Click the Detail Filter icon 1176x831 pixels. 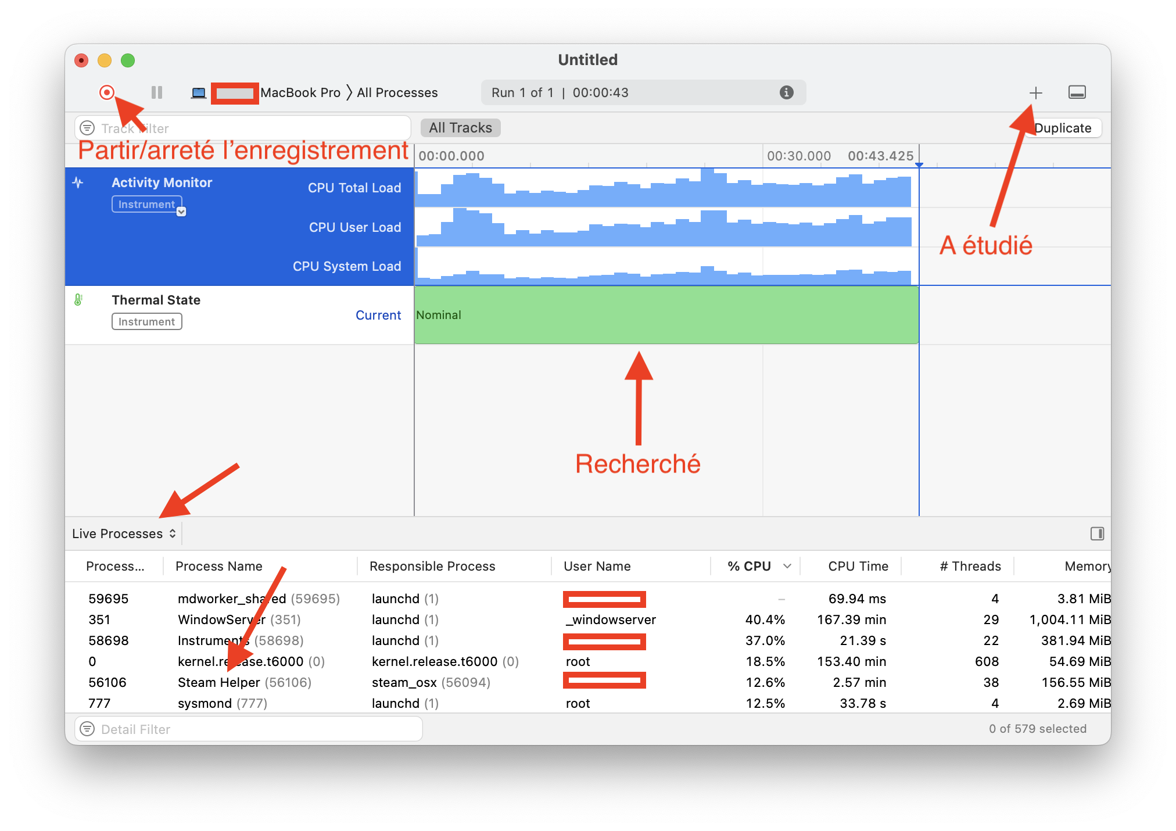pos(87,729)
